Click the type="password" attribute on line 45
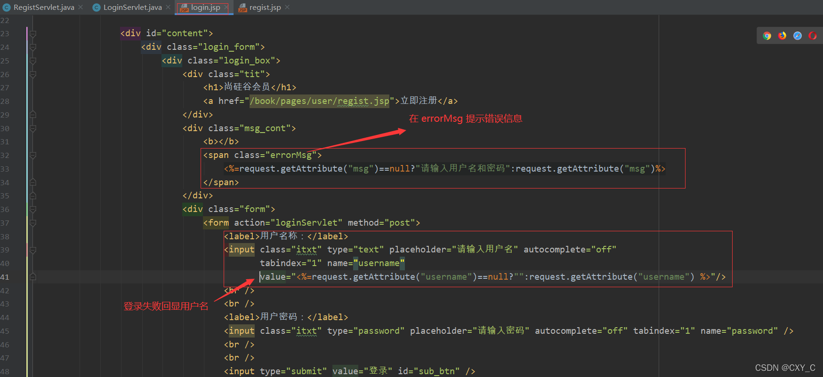 [x=366, y=331]
